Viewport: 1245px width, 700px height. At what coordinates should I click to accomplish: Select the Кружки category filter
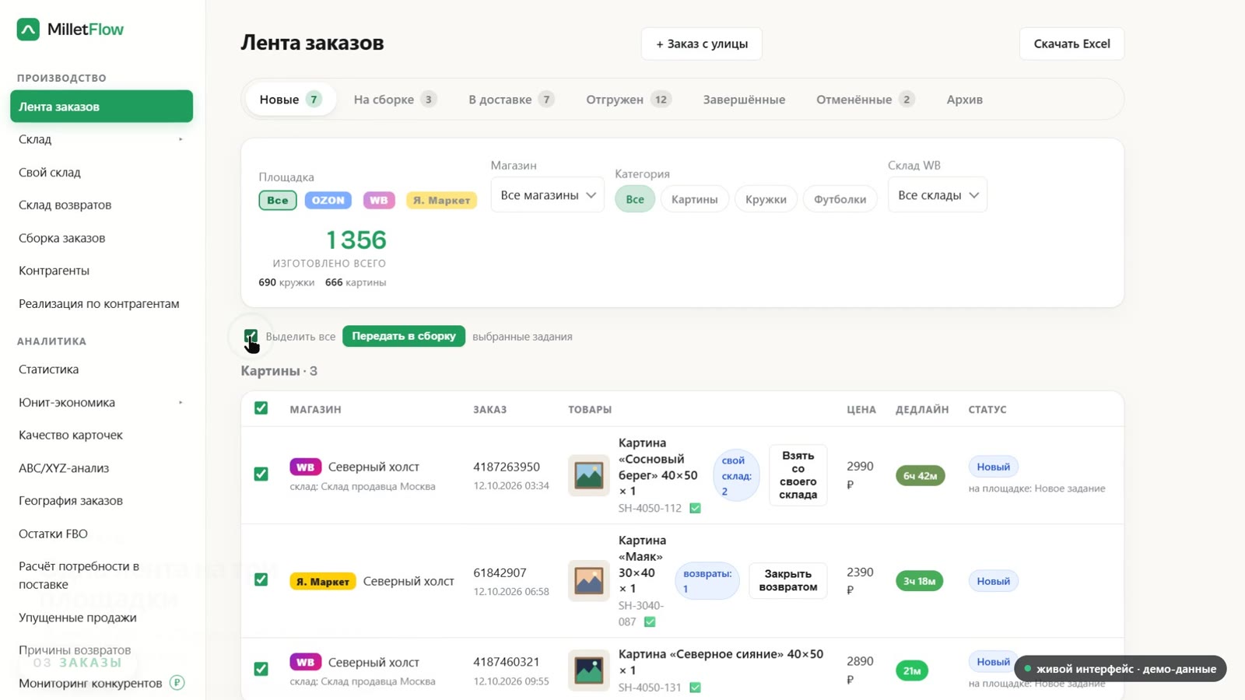(x=766, y=199)
